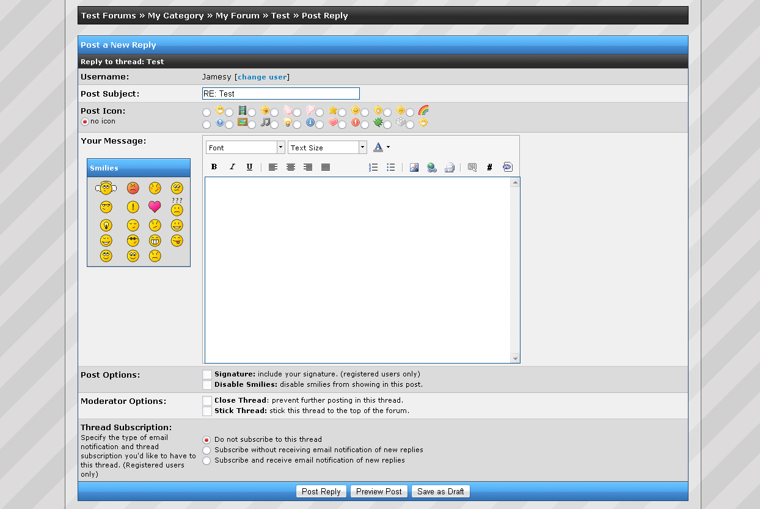This screenshot has width=760, height=509.
Task: Insert an image into the message
Action: (x=414, y=167)
